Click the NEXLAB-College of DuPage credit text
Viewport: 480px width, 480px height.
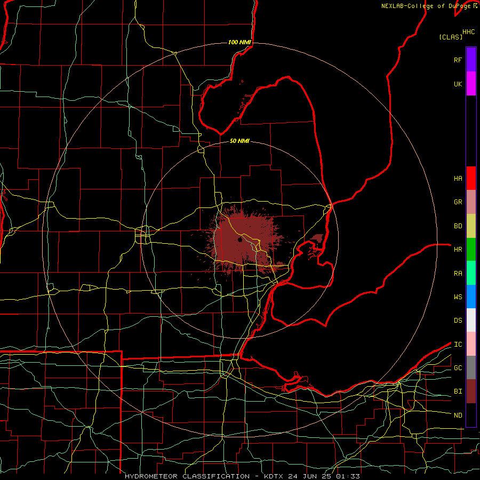point(427,6)
